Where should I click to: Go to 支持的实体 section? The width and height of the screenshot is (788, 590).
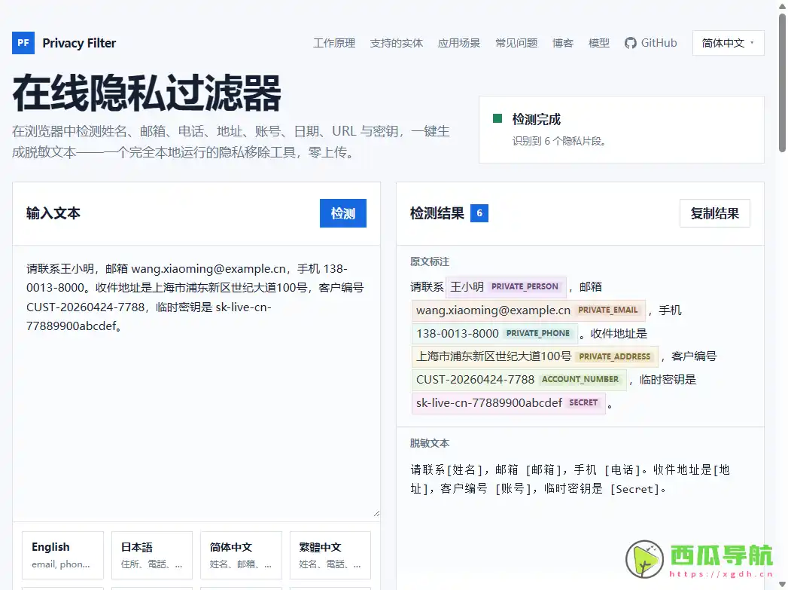click(397, 43)
